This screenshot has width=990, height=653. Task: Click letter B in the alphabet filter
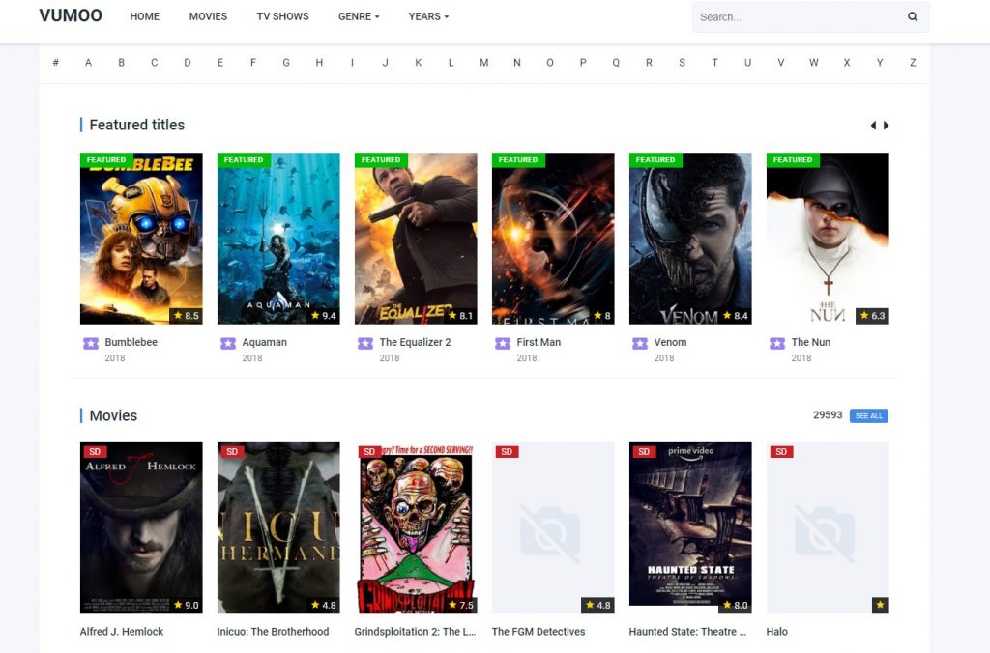(x=121, y=62)
